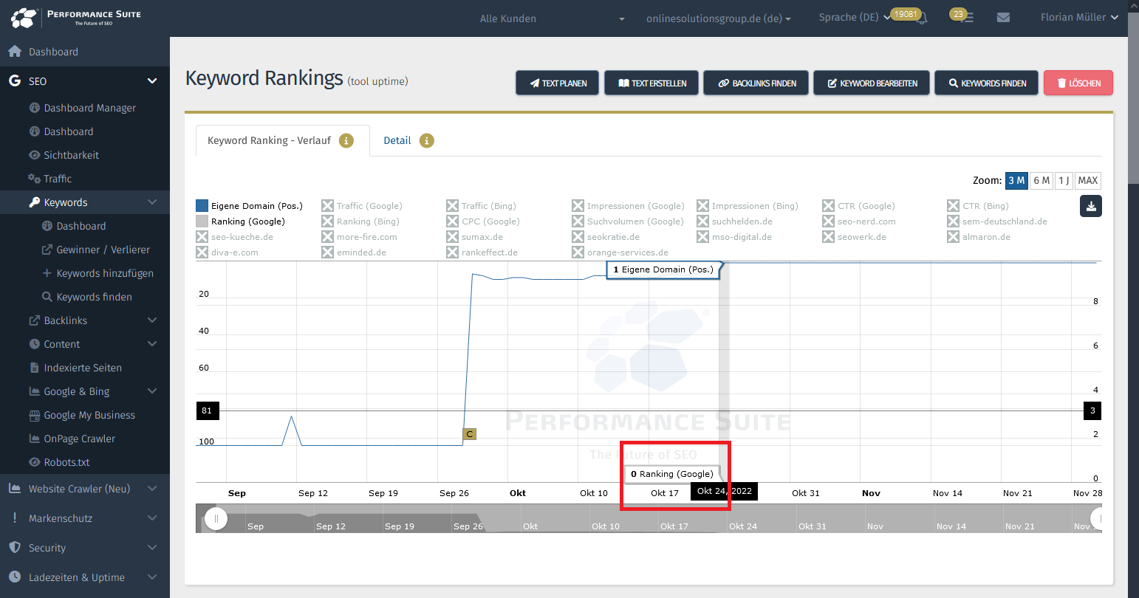Open Robots.txt in sidebar
Image resolution: width=1139 pixels, height=598 pixels.
pyautogui.click(x=66, y=462)
